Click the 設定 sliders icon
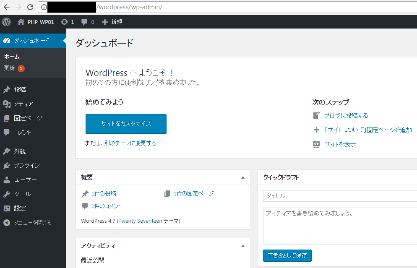The height and width of the screenshot is (268, 417). (x=7, y=208)
